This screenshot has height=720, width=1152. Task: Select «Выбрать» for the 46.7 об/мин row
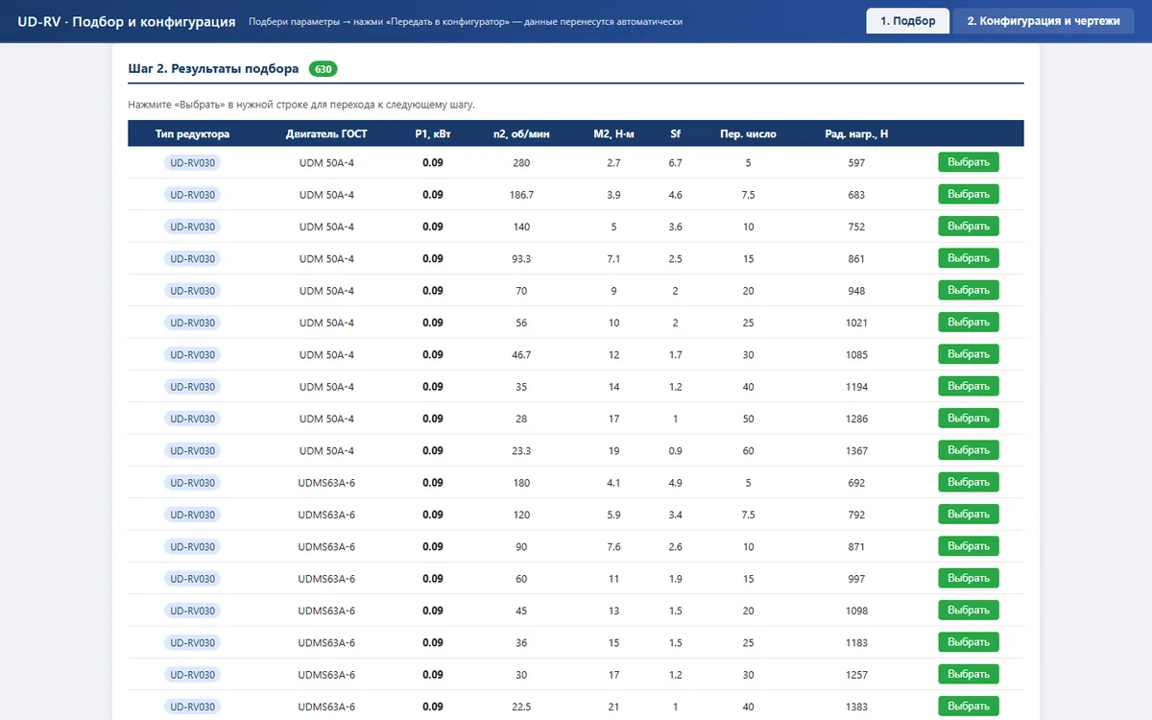pyautogui.click(x=969, y=354)
